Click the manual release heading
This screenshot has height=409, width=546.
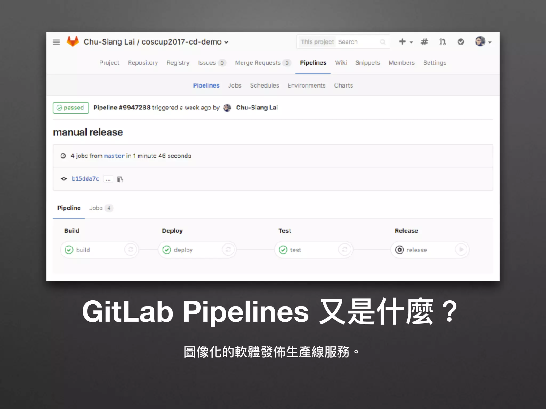(x=88, y=132)
